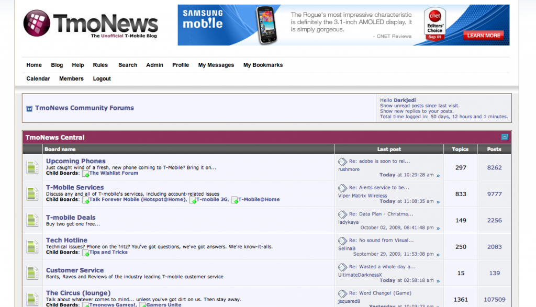Click Tips and Tricks child board icon
This screenshot has width=536, height=307.
[85, 253]
